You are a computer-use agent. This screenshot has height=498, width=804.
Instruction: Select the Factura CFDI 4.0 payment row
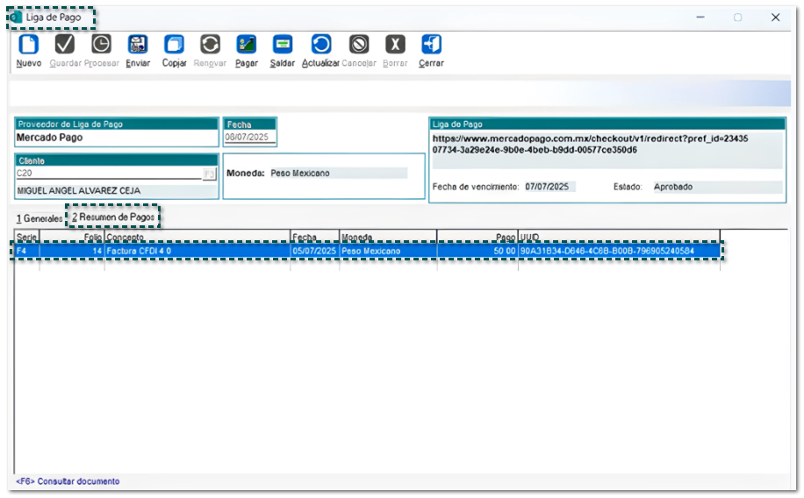[x=197, y=251]
